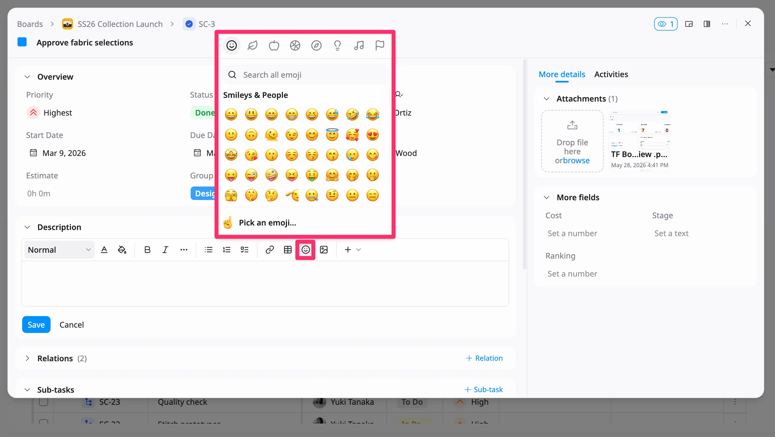775x437 pixels.
Task: Pick the tears of joy emoji
Action: [x=372, y=114]
